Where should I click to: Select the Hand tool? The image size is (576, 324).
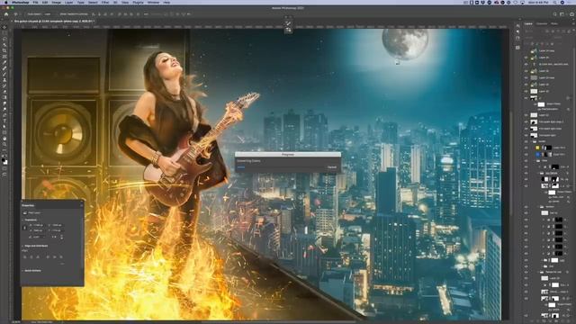pyautogui.click(x=4, y=139)
